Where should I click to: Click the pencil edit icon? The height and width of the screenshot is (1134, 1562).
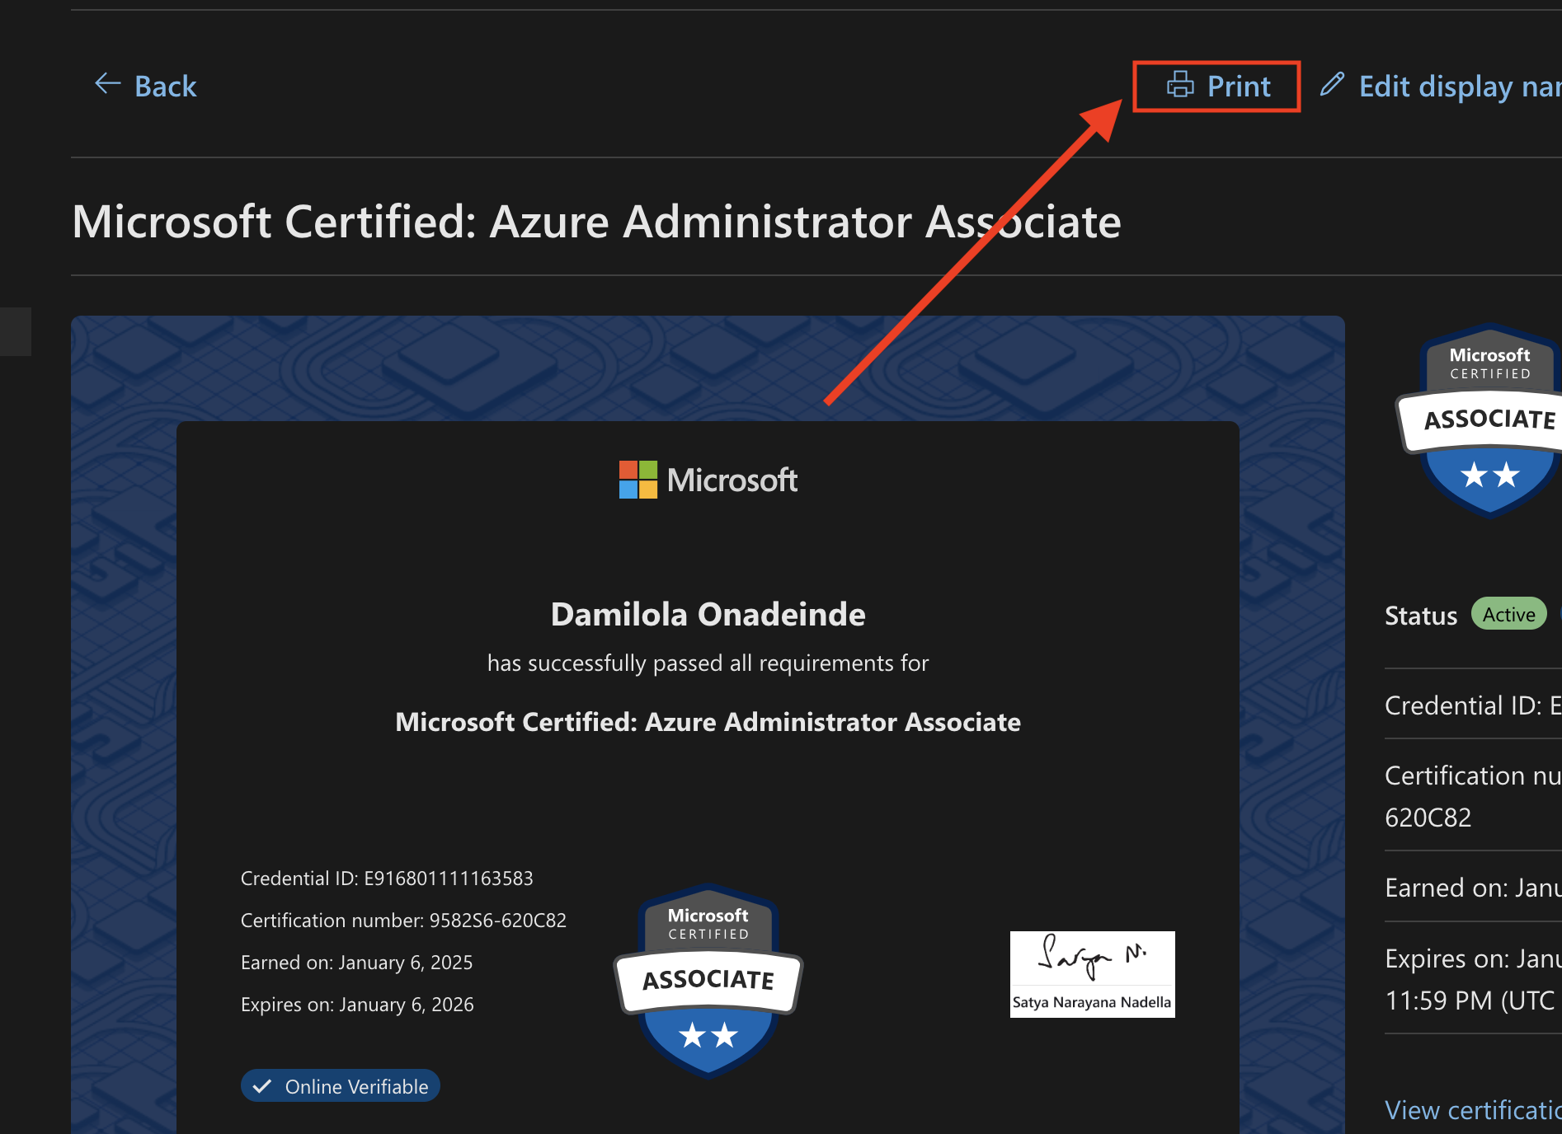pyautogui.click(x=1332, y=84)
